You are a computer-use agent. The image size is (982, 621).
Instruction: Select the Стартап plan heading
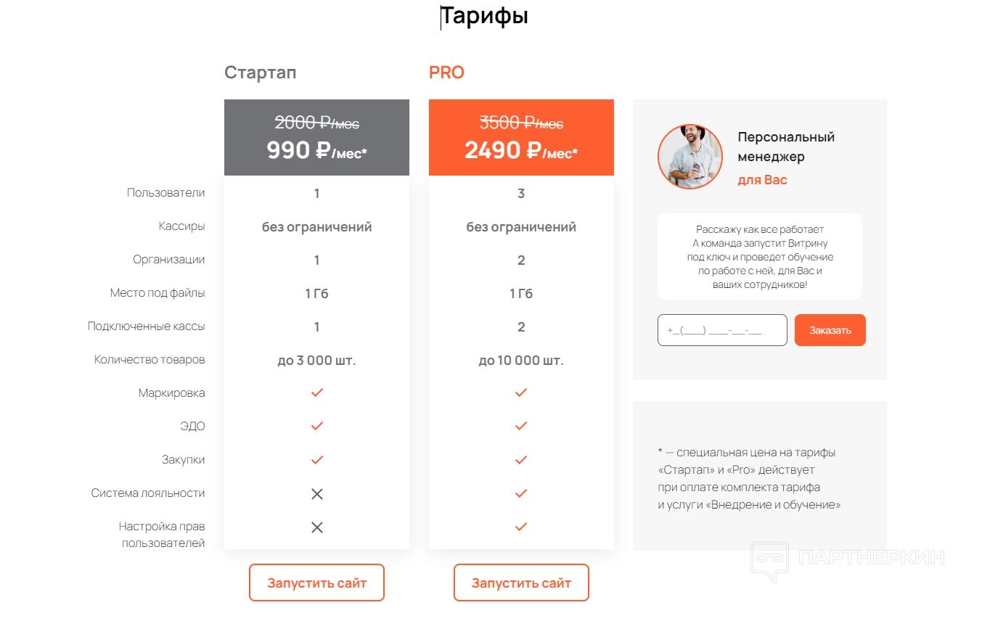point(260,73)
